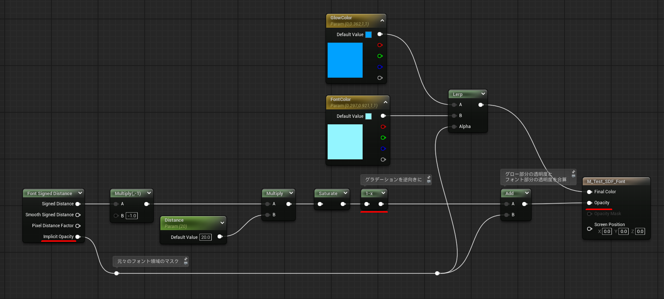Click the Alpha input pin on Lerp
The width and height of the screenshot is (664, 299).
[x=454, y=127]
